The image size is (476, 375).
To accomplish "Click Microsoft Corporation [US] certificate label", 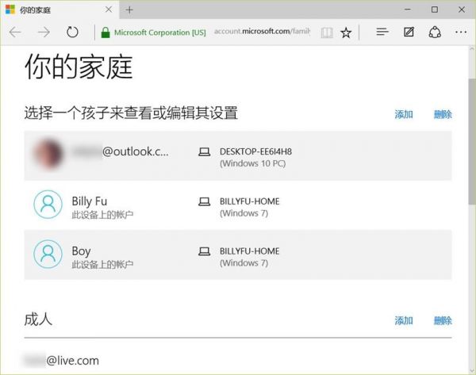I will 160,33.
